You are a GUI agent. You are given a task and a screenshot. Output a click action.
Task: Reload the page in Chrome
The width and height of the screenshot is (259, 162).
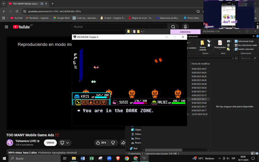pos(17,12)
